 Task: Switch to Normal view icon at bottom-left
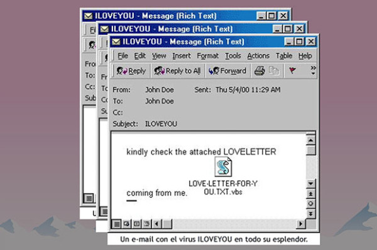click(117, 224)
